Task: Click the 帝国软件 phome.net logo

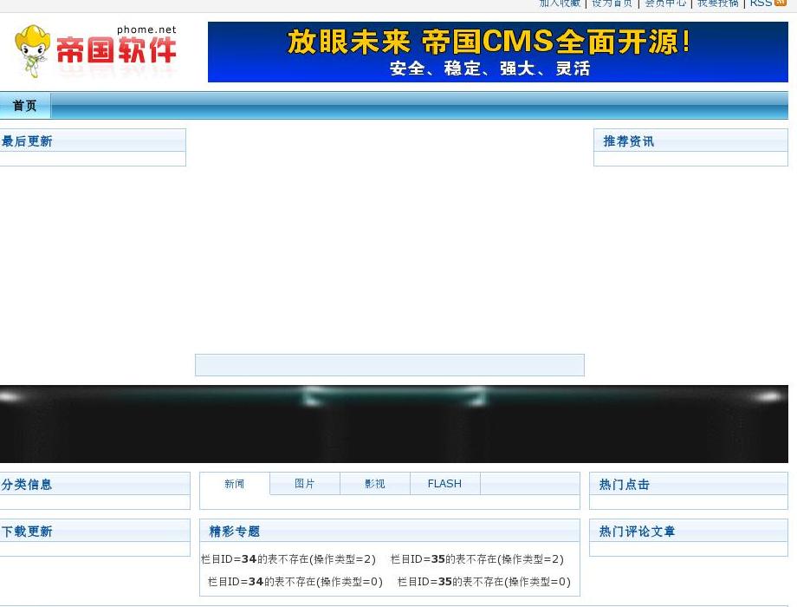Action: (x=95, y=51)
